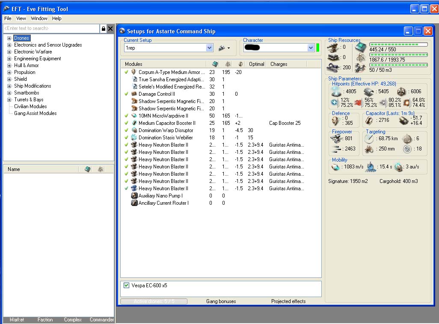439x324 pixels.
Task: Click the armor hitpoints icon
Action: (369, 91)
